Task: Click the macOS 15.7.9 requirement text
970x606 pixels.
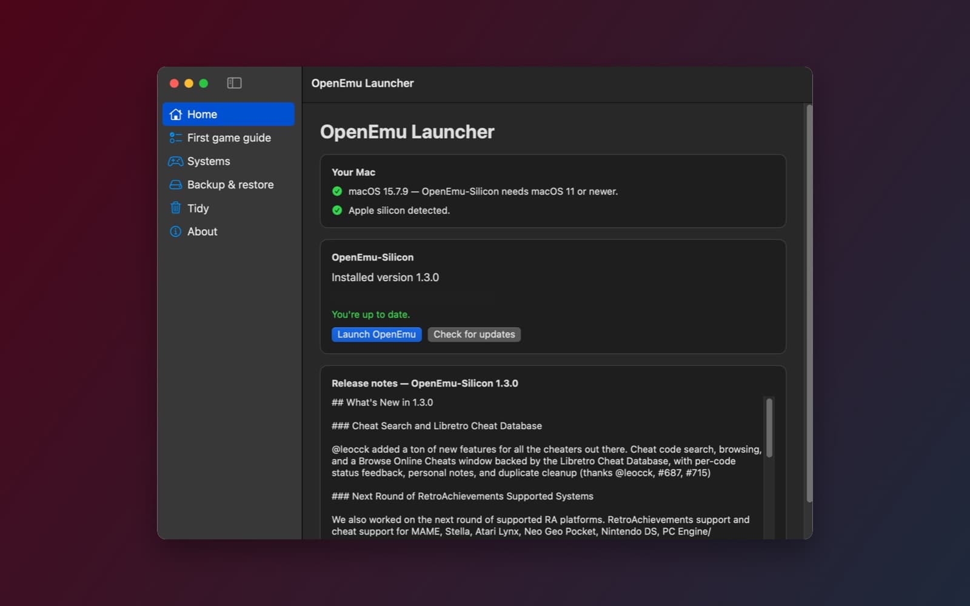Action: click(483, 191)
